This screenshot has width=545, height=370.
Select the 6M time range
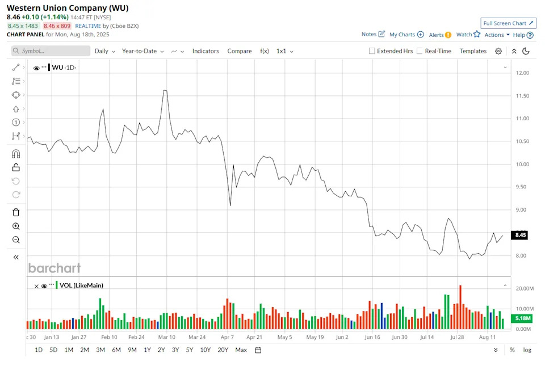(x=116, y=350)
